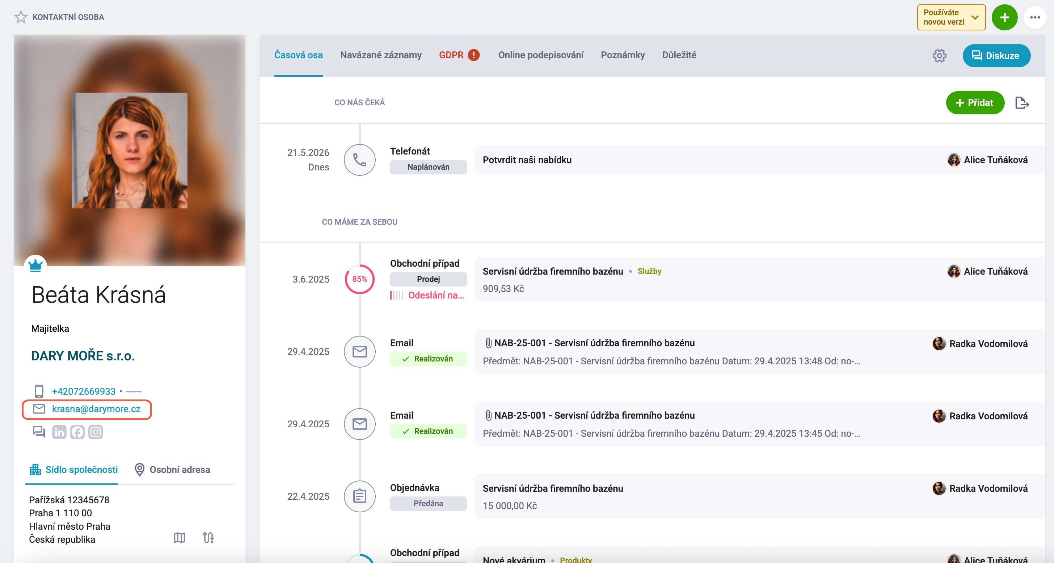
Task: Expand the 'Používáte novou verzi' dropdown
Action: point(951,18)
